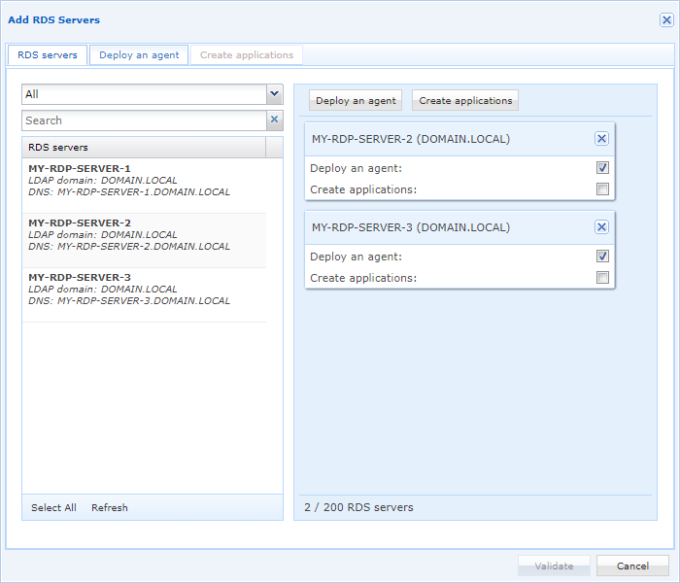Close the Add RDS Servers dialog
680x583 pixels.
[666, 19]
